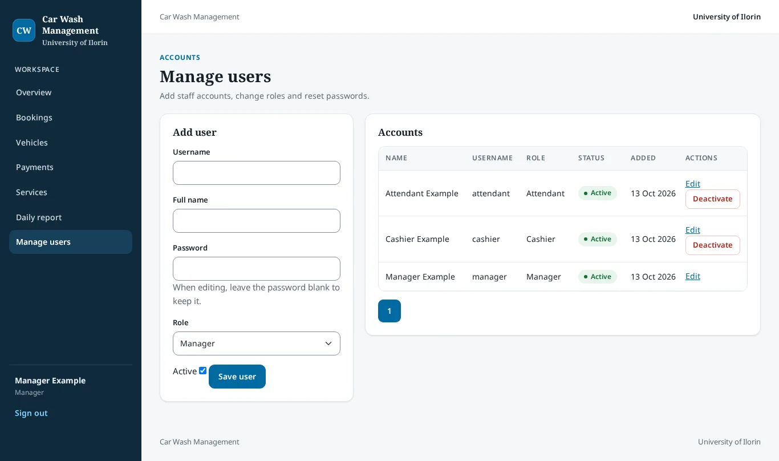Focus the Password input field
Screen dimensions: 779x461
257,269
